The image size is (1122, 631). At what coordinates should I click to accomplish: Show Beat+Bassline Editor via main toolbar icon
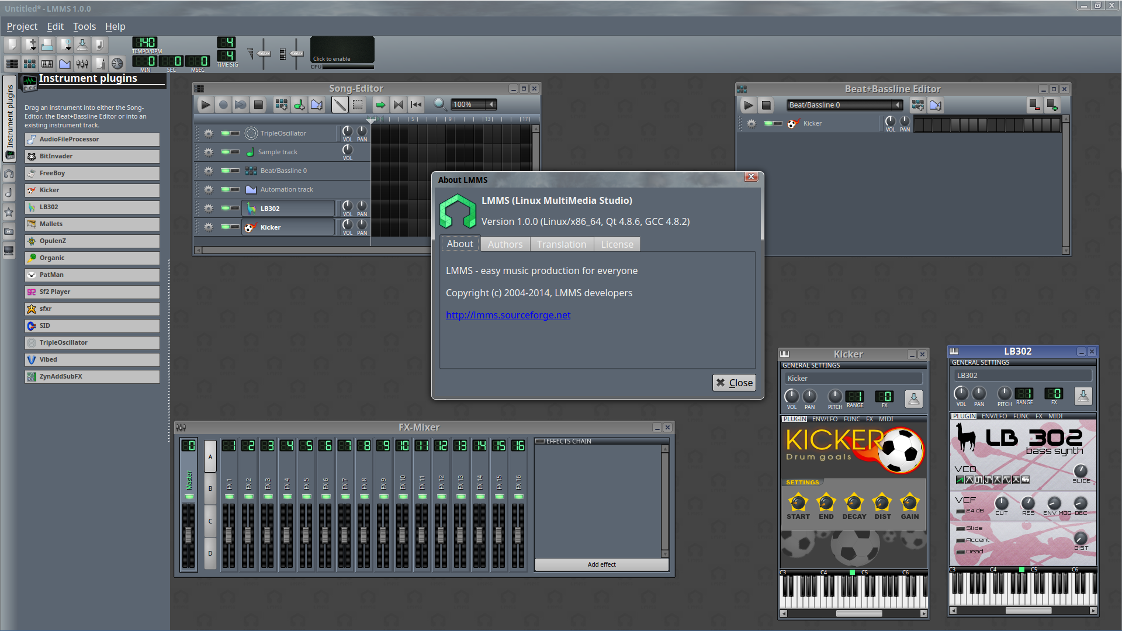(x=29, y=64)
